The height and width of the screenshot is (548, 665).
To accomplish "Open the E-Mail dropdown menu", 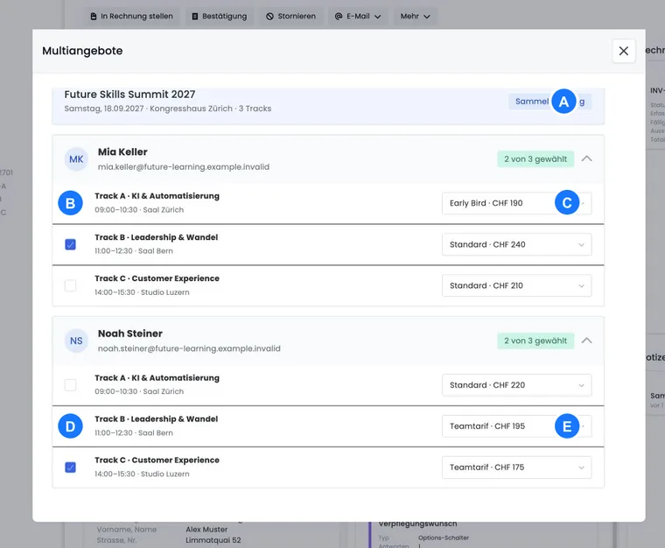I will click(x=358, y=16).
